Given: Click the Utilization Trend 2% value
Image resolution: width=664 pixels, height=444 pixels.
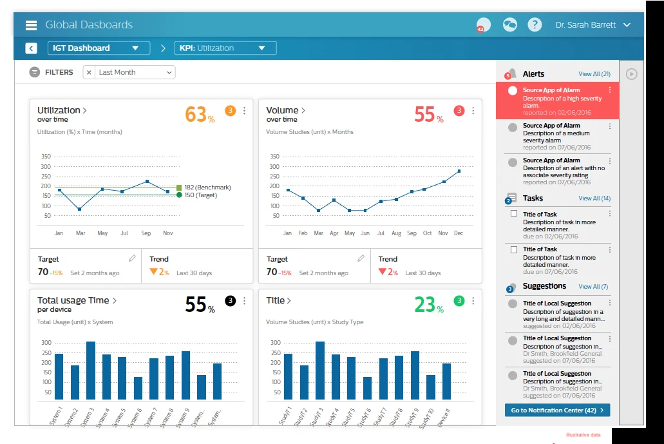Looking at the screenshot, I should (160, 272).
